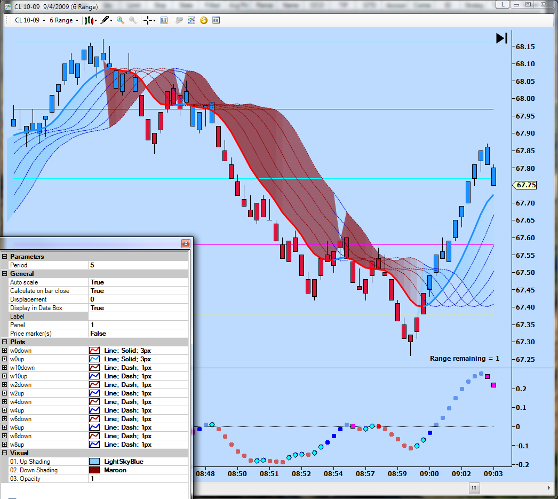Click the L link button in title bar
Screen dimensions: 558x499
503,4
